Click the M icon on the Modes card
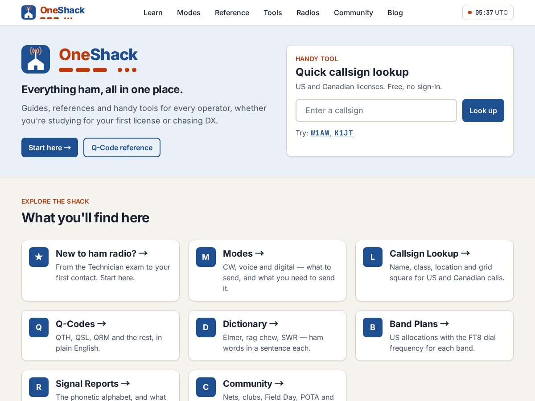The height and width of the screenshot is (401, 535). click(x=206, y=257)
